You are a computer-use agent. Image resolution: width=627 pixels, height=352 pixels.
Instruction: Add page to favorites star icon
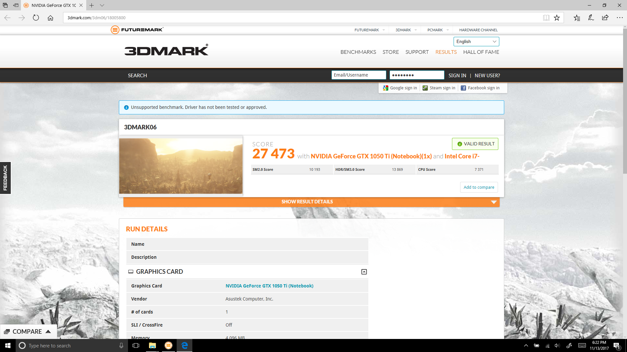coord(557,18)
